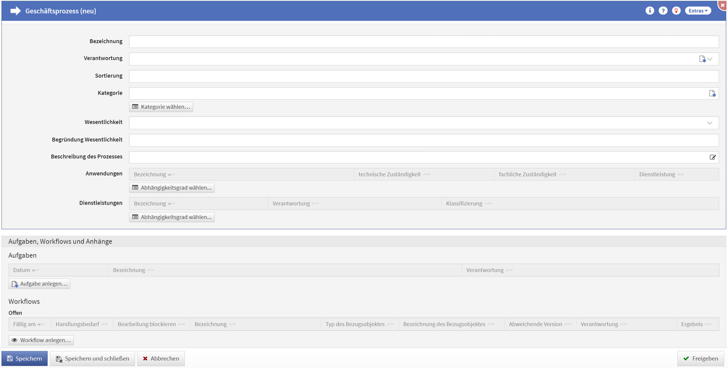The width and height of the screenshot is (728, 368).
Task: Click the info icon in header
Action: point(650,11)
